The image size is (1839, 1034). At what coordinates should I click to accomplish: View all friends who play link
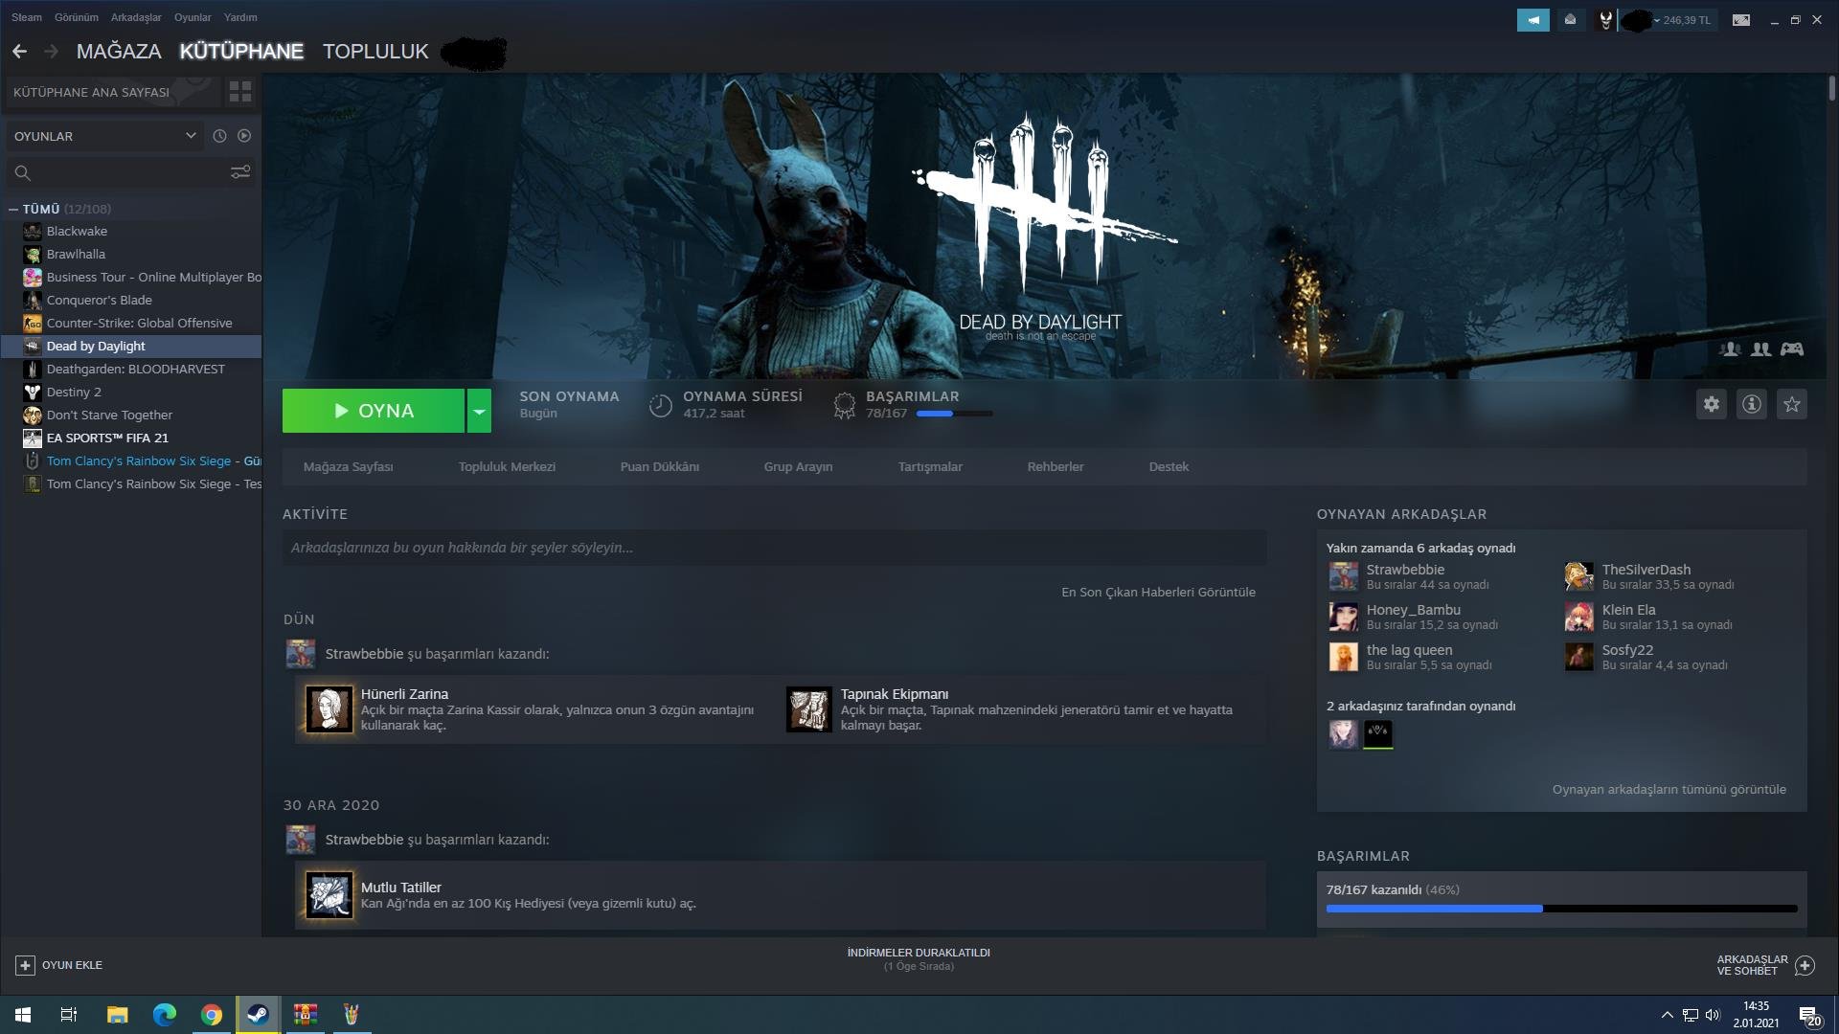(1669, 789)
